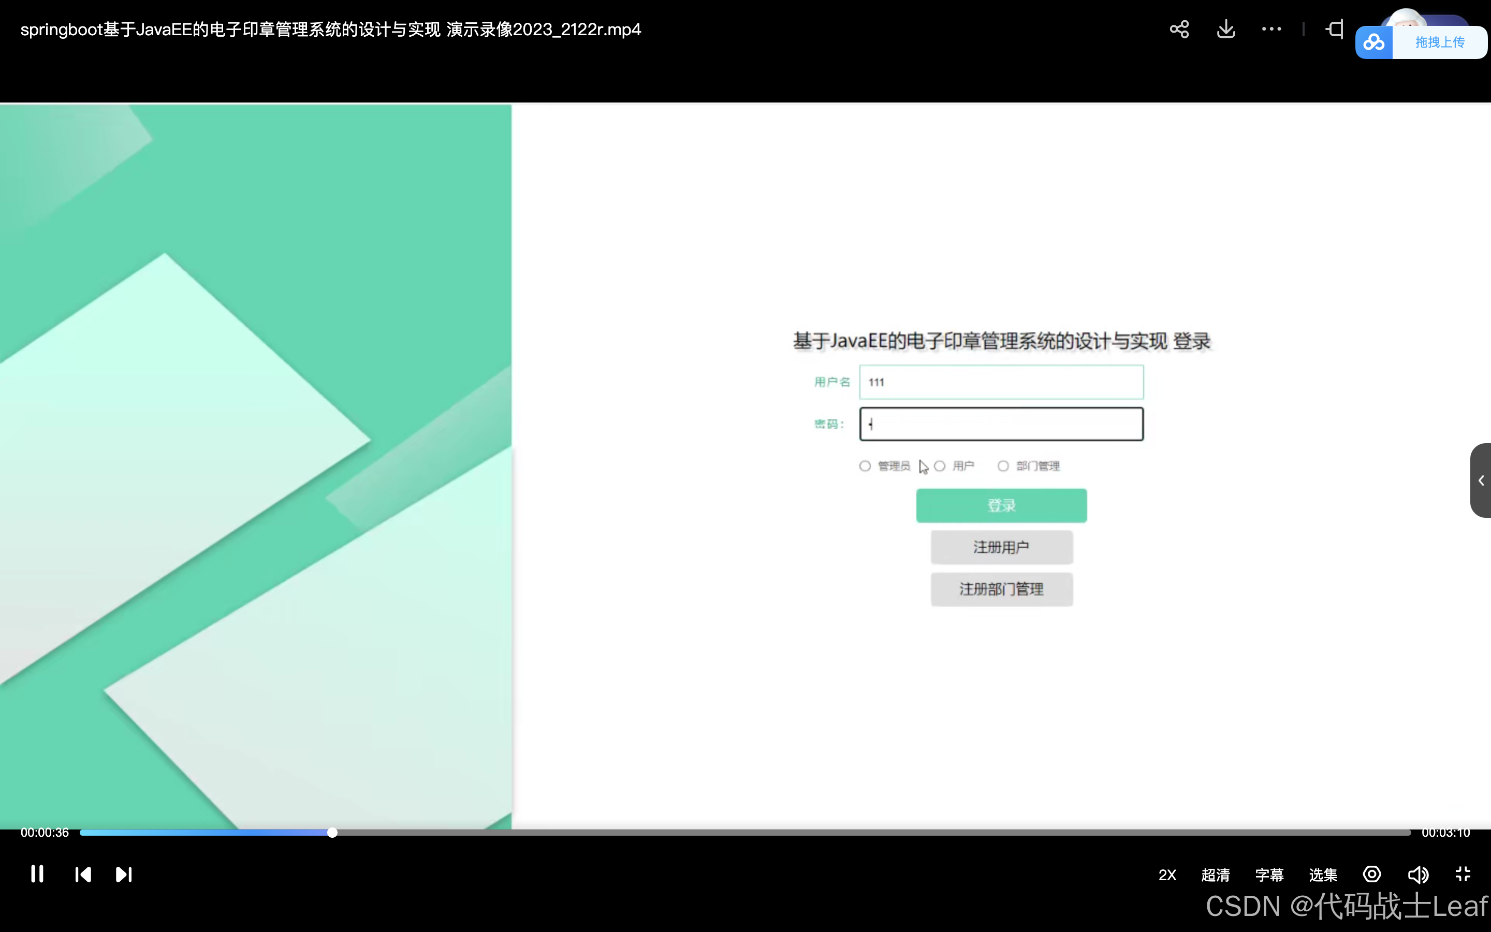
Task: Click the 注册用户 button
Action: [1001, 547]
